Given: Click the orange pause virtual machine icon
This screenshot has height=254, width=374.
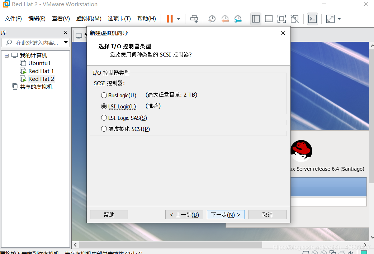Looking at the screenshot, I should tap(170, 19).
